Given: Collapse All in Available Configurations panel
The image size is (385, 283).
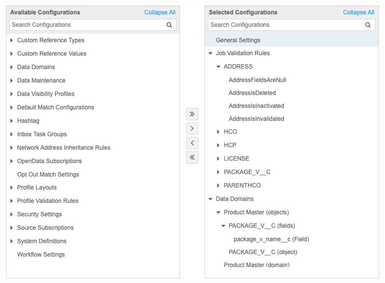Looking at the screenshot, I should click(x=160, y=12).
